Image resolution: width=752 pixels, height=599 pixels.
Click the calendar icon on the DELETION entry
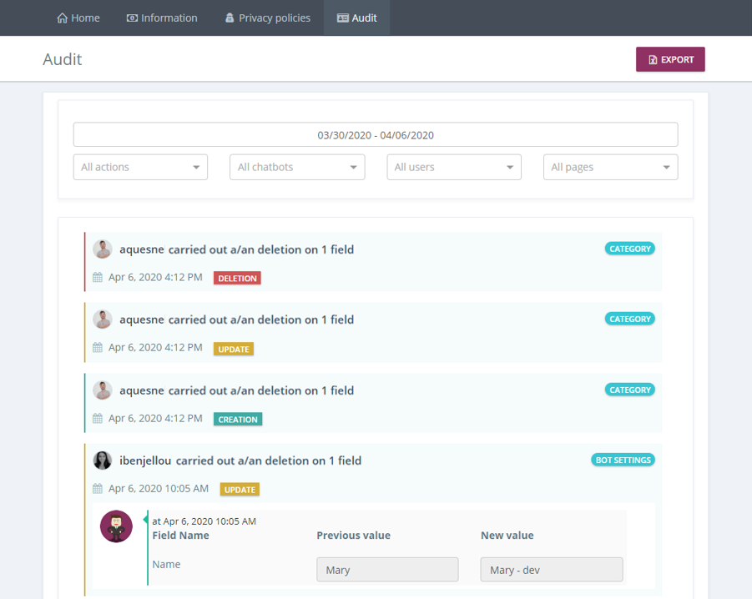click(x=98, y=278)
